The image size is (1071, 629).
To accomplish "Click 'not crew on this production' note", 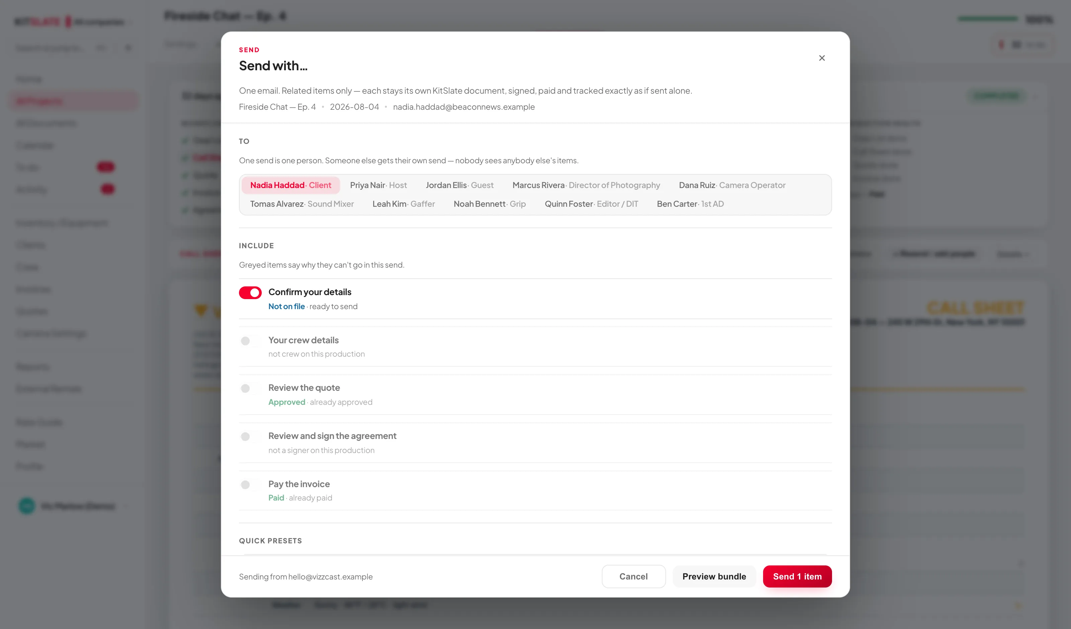I will click(317, 354).
